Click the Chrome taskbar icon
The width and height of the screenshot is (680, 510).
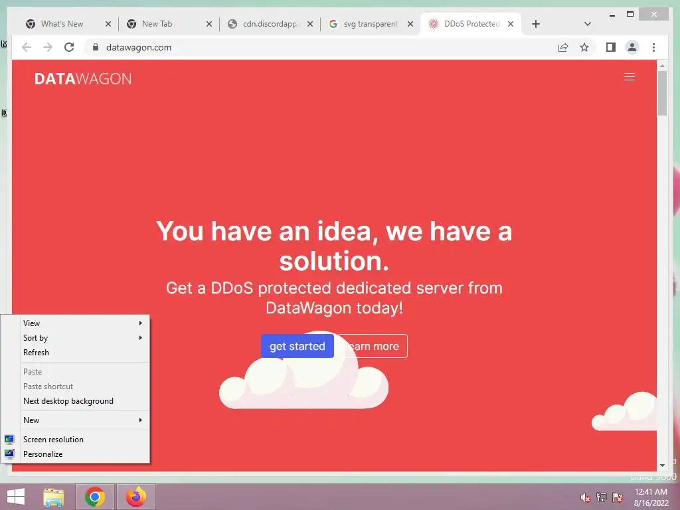95,497
